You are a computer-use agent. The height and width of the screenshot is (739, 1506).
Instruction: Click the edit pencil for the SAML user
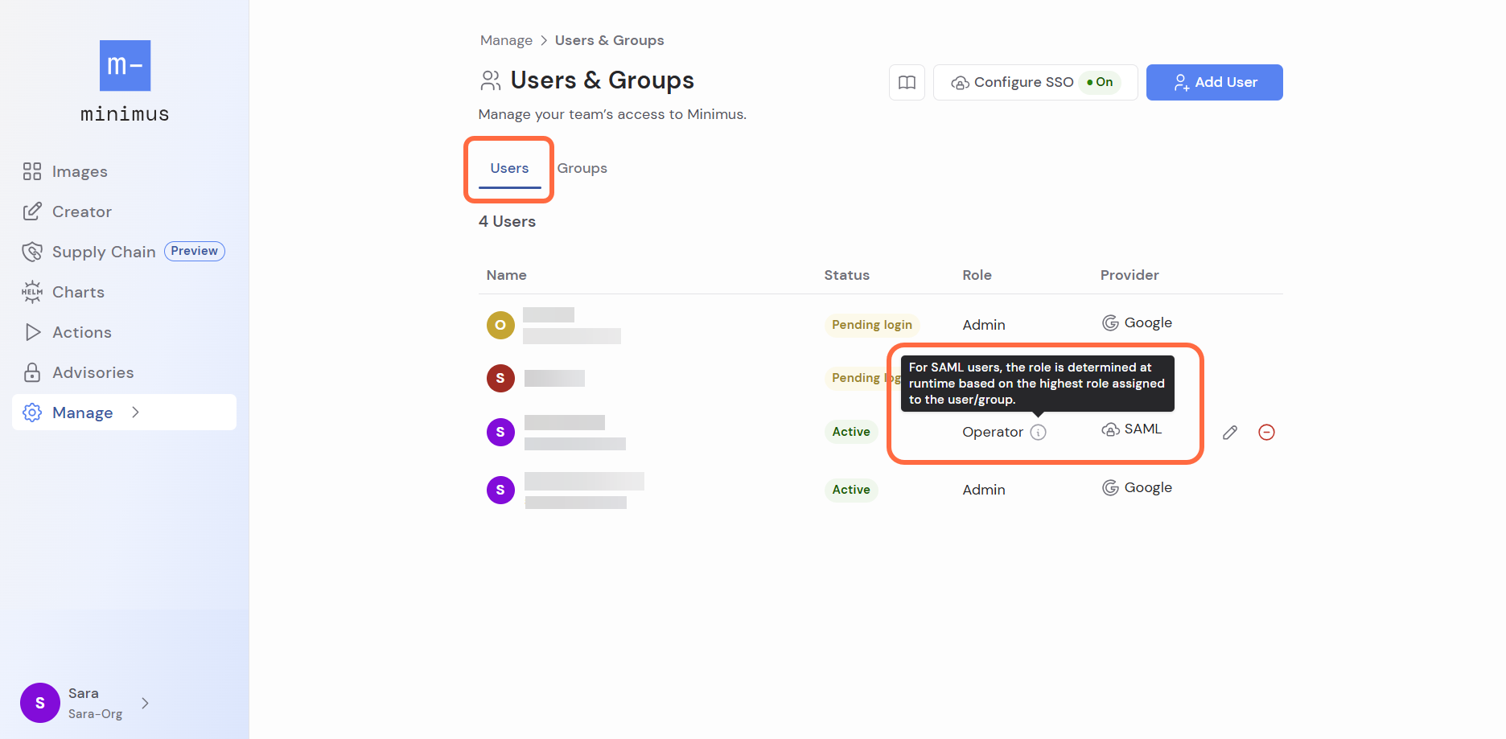point(1230,433)
